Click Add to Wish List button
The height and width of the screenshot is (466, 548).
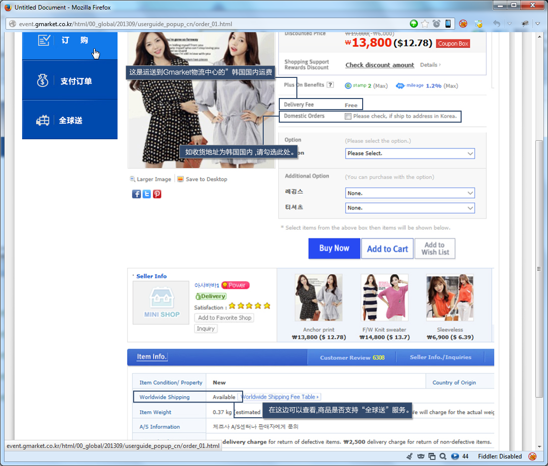(x=435, y=249)
